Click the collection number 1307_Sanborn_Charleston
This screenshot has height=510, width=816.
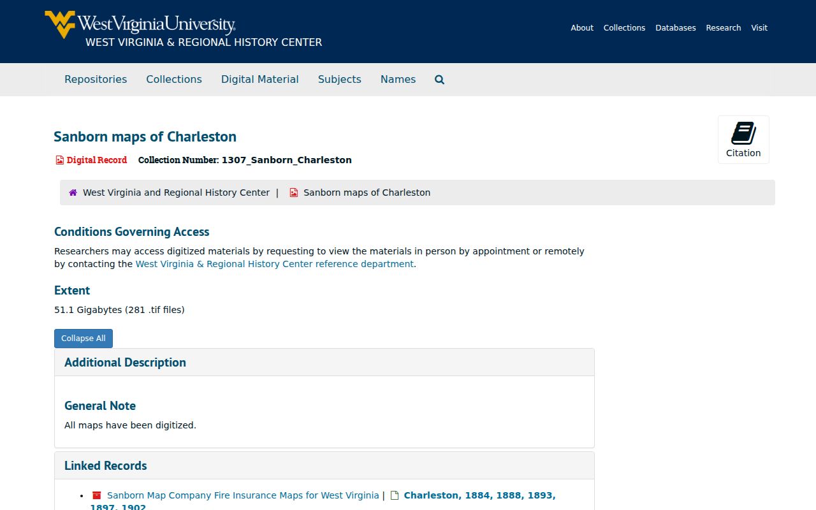[x=287, y=160]
